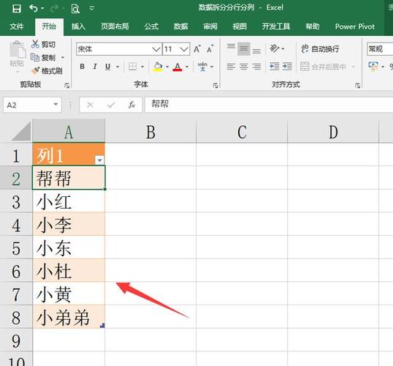Select cell containing 小弟弟
393x366 pixels.
[x=69, y=317]
